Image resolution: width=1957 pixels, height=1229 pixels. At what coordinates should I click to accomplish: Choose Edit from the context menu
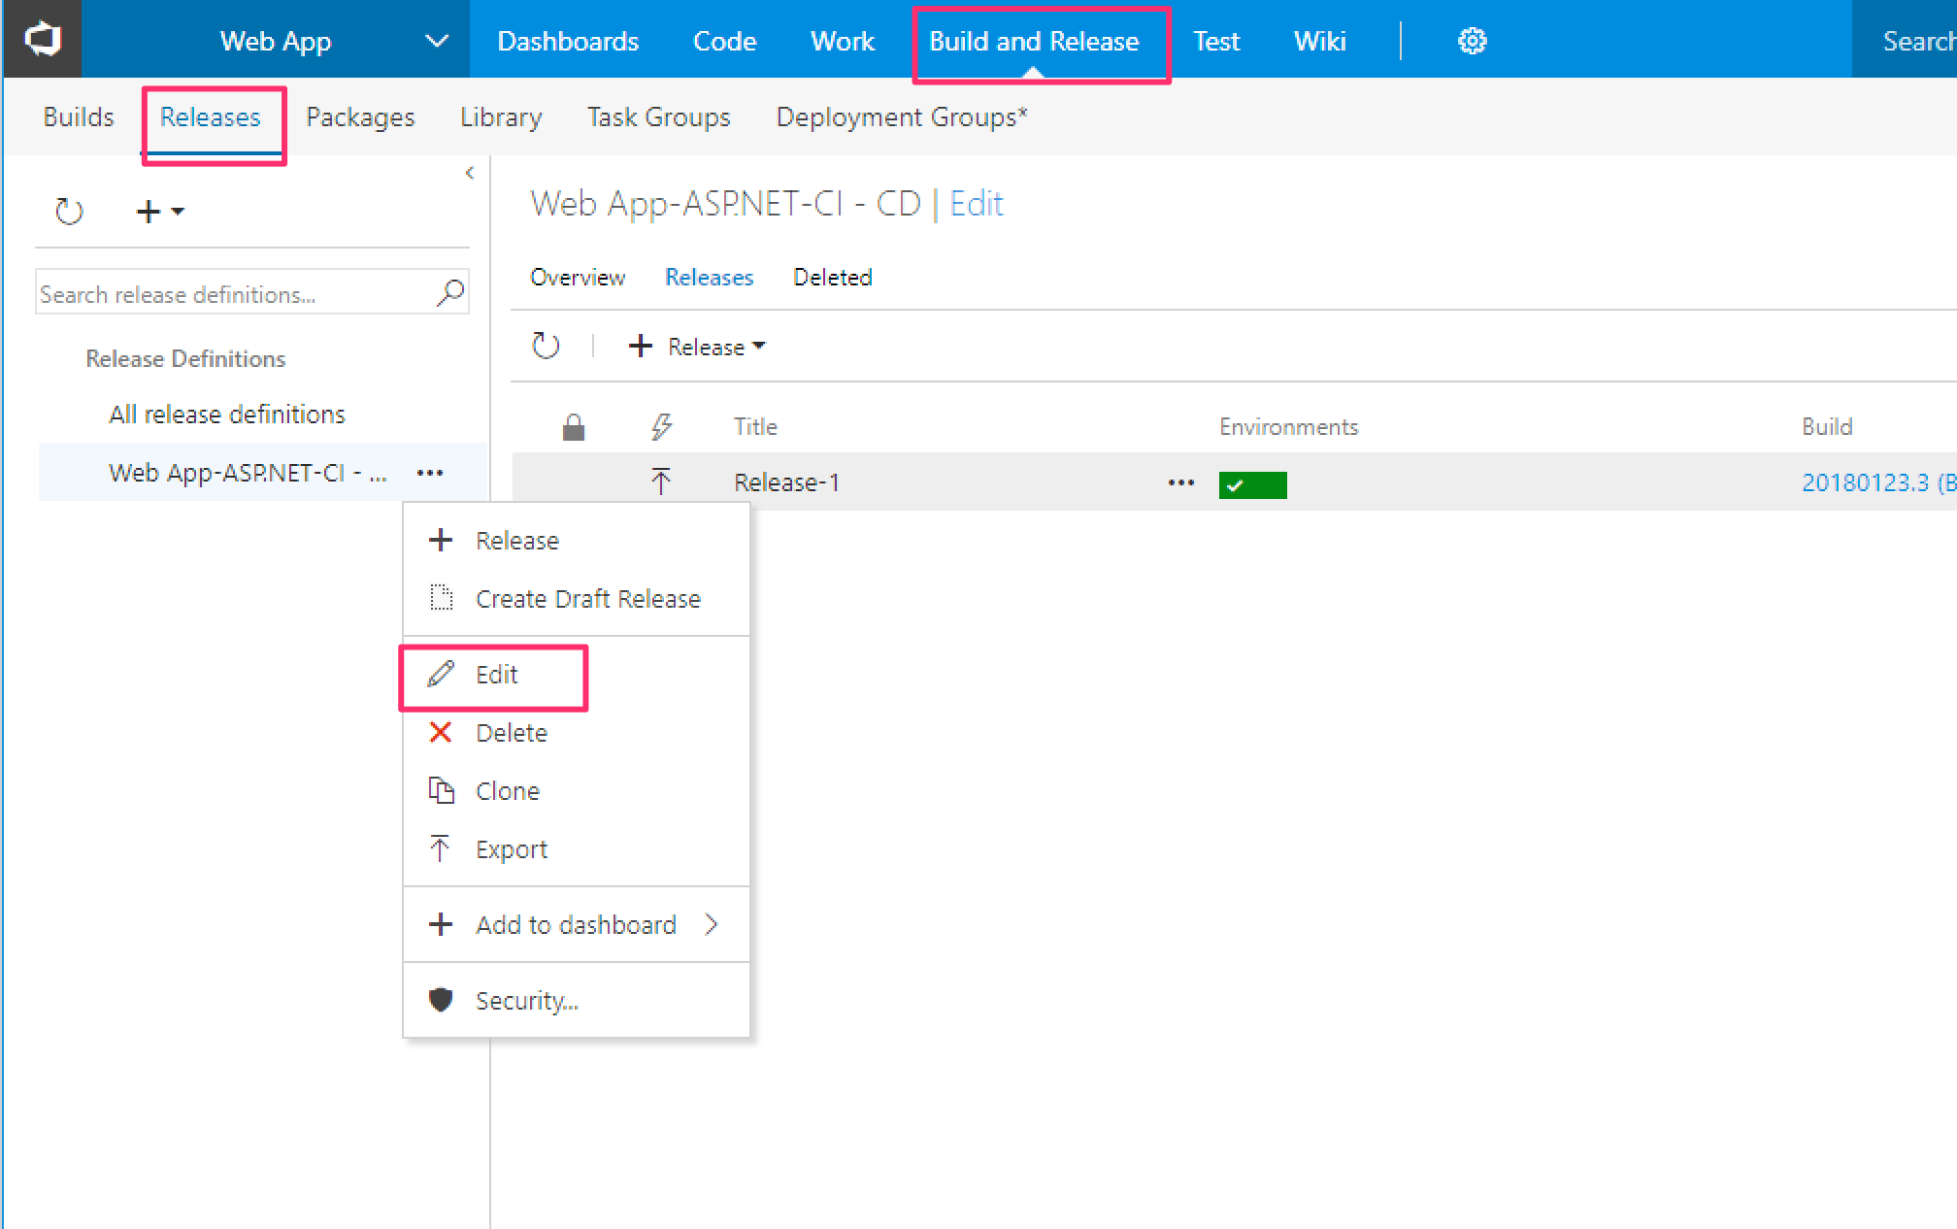click(496, 675)
